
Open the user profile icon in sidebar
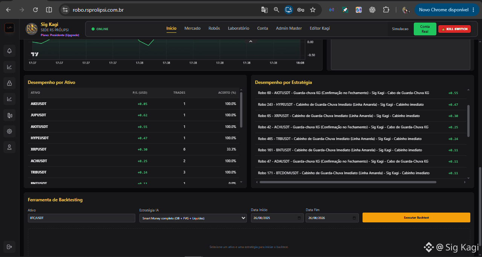point(9,147)
